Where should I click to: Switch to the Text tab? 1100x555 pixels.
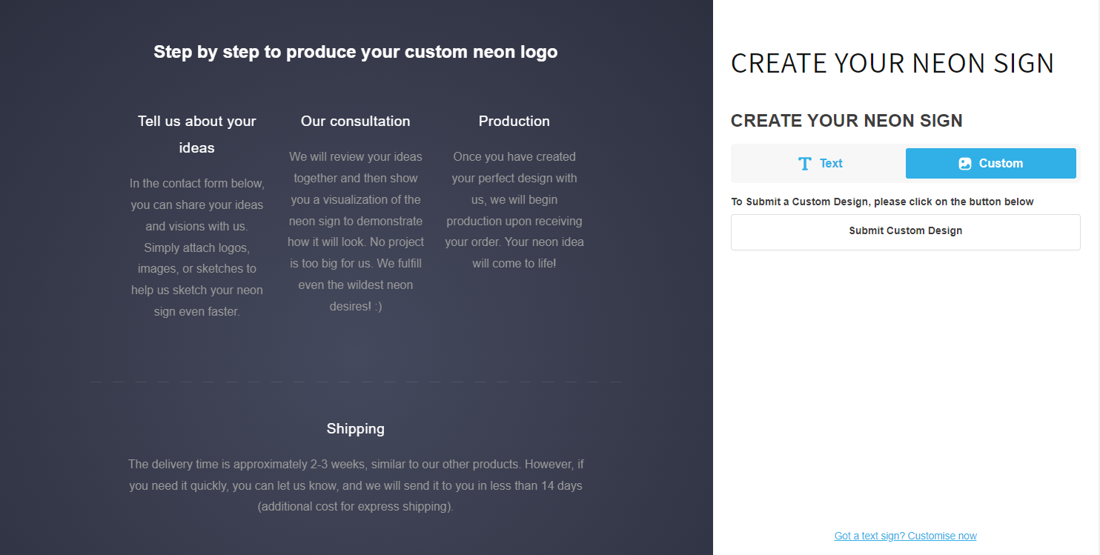(x=818, y=164)
